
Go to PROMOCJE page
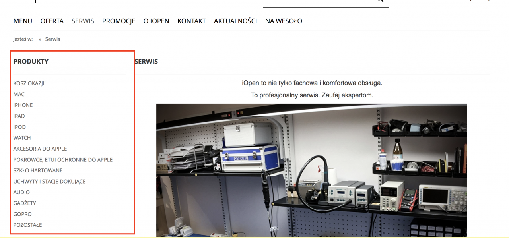[x=119, y=21]
